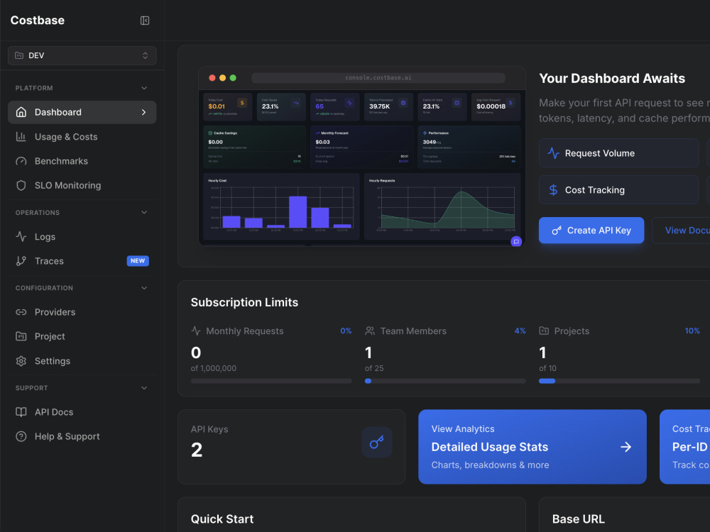
Task: Click the "of 1,000,000" limit text
Action: (x=214, y=368)
